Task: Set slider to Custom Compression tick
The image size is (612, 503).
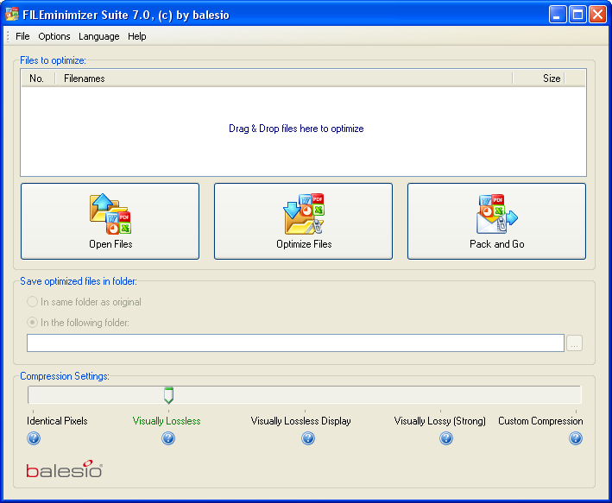Action: coord(576,412)
